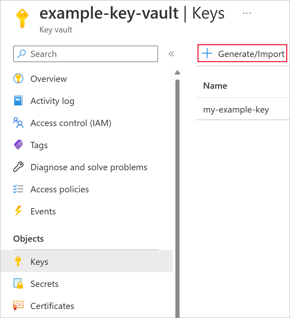Open the ellipsis more options menu
Image resolution: width=290 pixels, height=318 pixels.
click(x=246, y=13)
